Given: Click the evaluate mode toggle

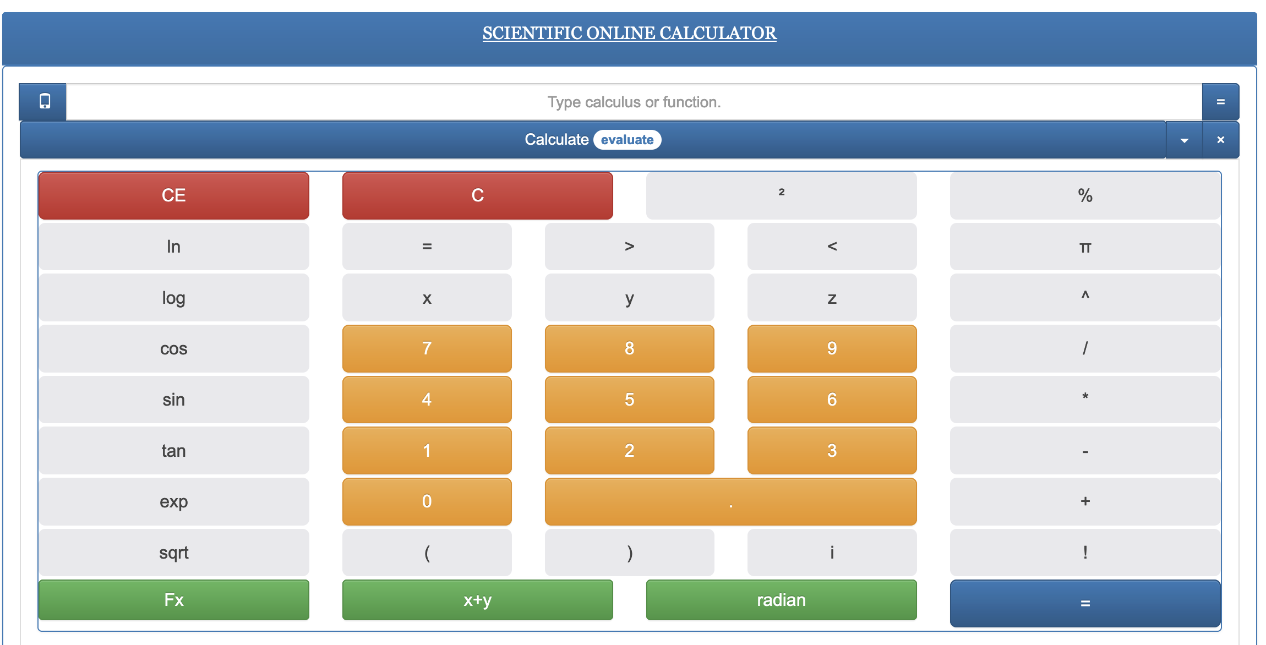Looking at the screenshot, I should tap(627, 139).
